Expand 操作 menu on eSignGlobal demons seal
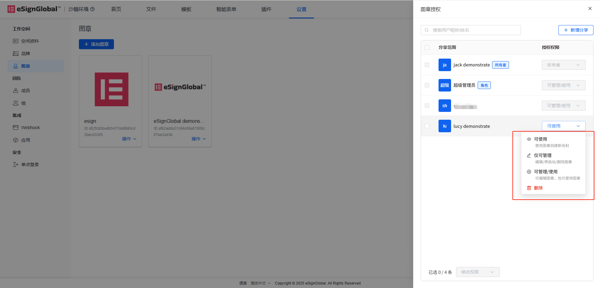This screenshot has width=601, height=288. click(198, 139)
